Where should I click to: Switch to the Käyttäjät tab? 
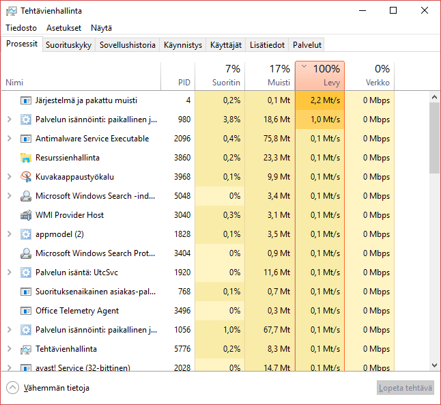coord(226,45)
